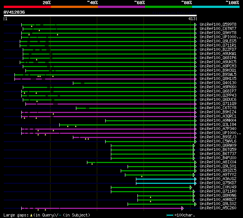The width and height of the screenshot is (243, 218).
Task: Select the UniRef100_Q3LI84 label
Action: (x=218, y=125)
